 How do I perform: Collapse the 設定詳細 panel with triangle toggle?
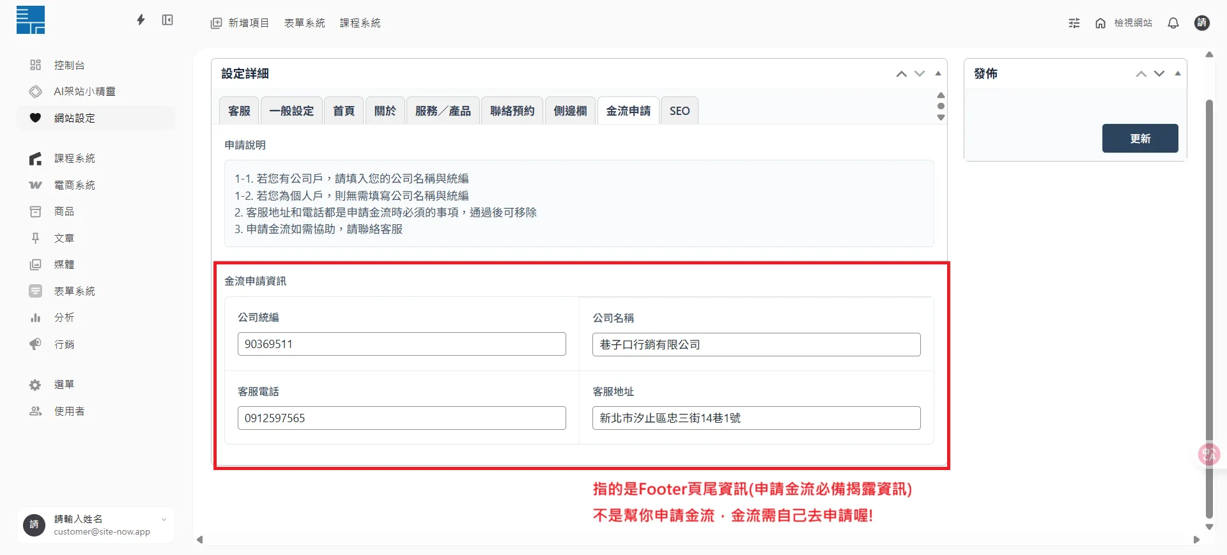(x=938, y=73)
